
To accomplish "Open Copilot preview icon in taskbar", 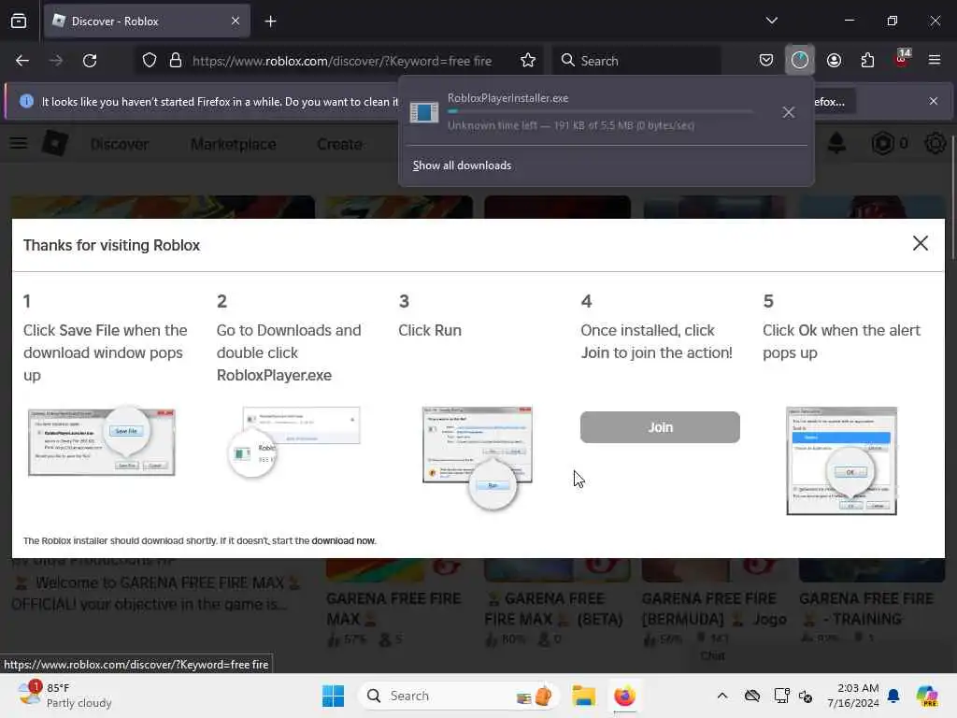I will tap(927, 696).
